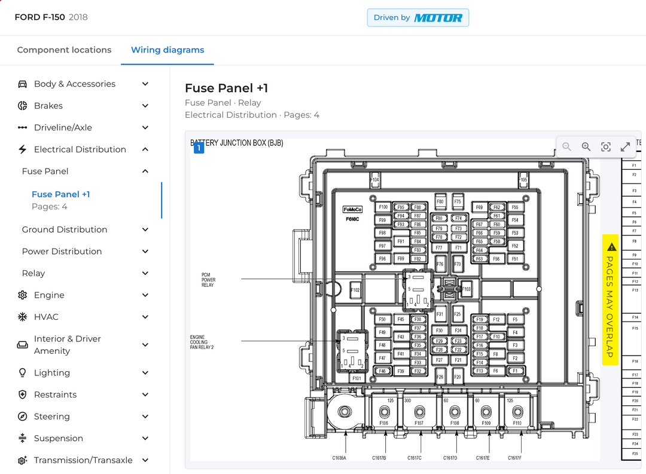Click the BATTERY JUNCTION BOX (BJB) title

pyautogui.click(x=237, y=143)
